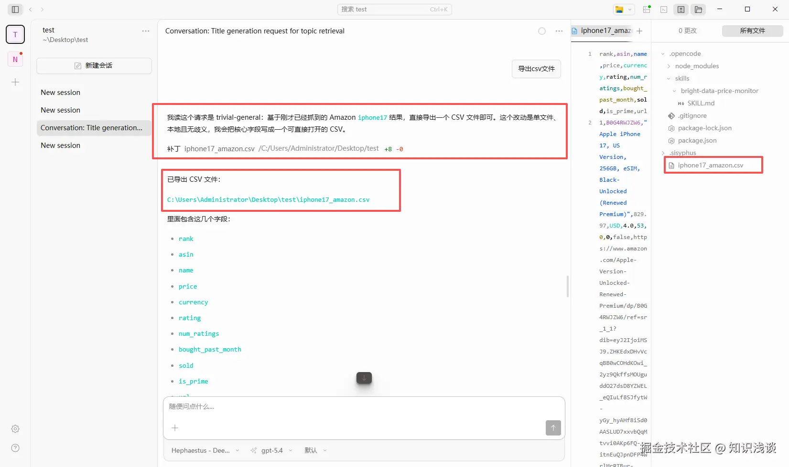Select the N project avatar
789x467 pixels.
point(15,59)
